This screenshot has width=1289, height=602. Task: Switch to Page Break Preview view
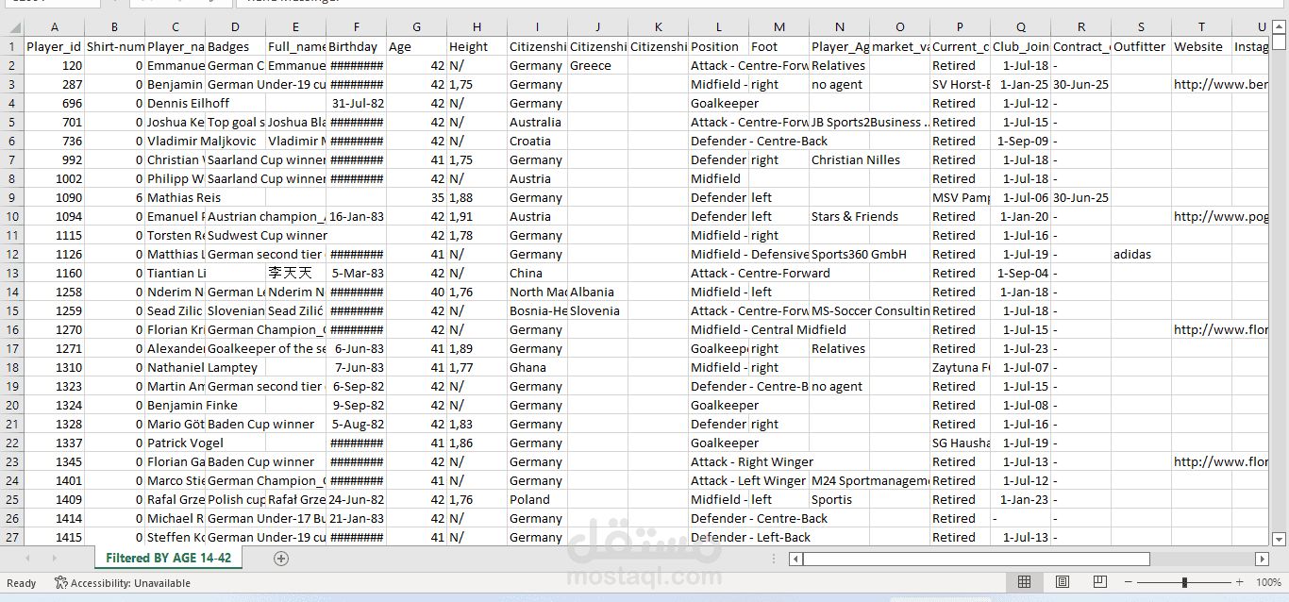pyautogui.click(x=1099, y=582)
